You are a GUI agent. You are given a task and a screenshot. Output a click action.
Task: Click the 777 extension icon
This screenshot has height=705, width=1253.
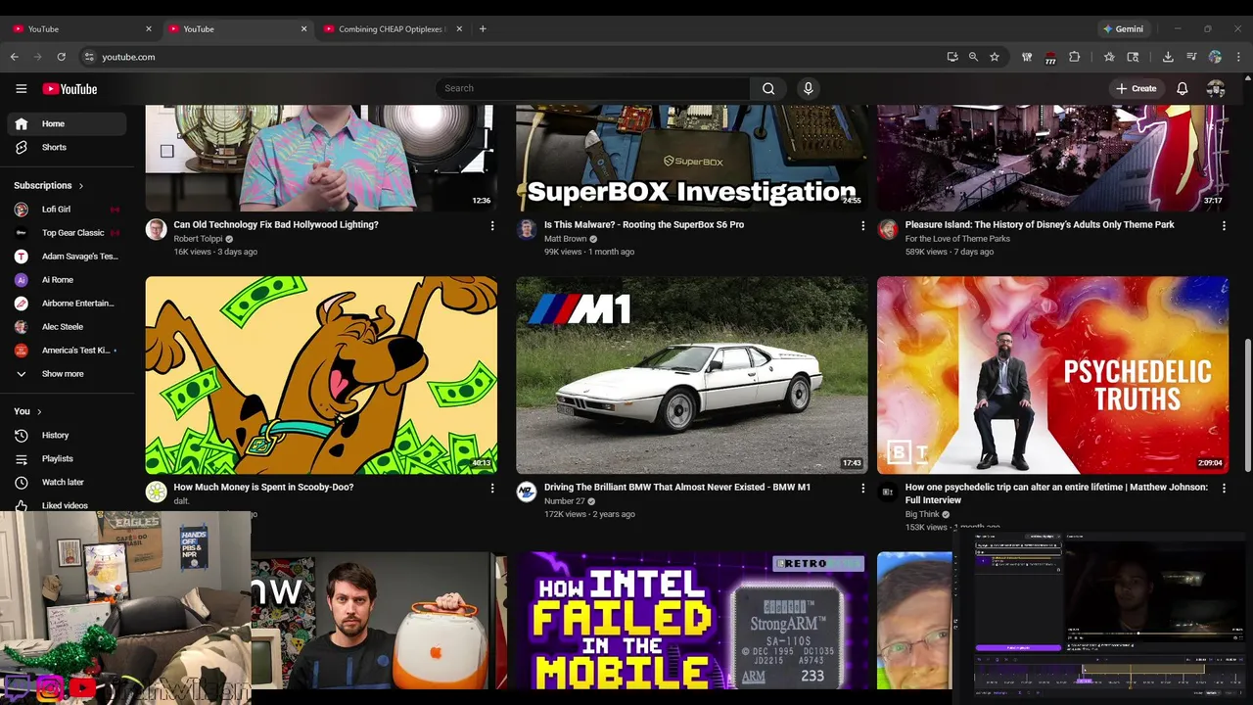[x=1050, y=57]
